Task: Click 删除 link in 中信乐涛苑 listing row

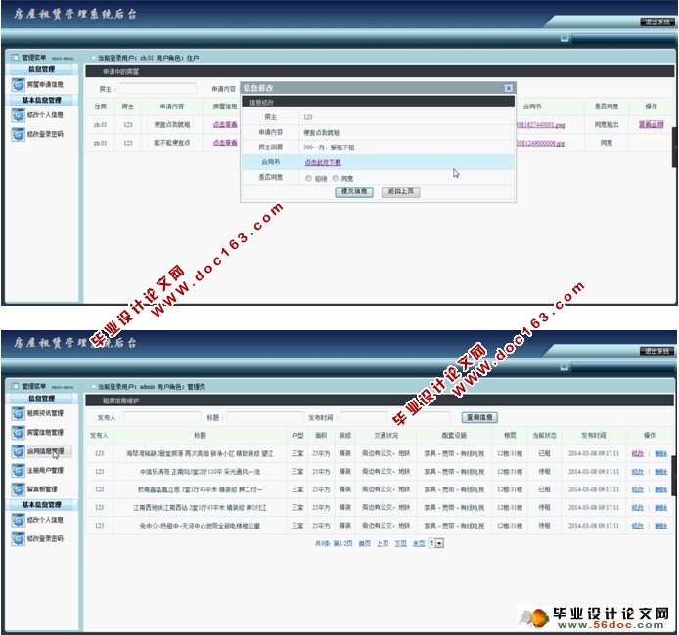Action: pyautogui.click(x=660, y=472)
